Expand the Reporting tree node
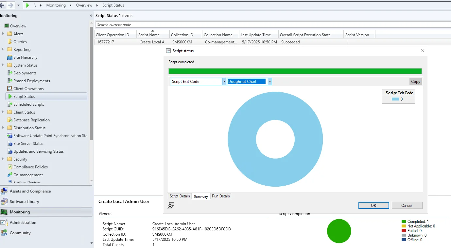 coord(3,49)
